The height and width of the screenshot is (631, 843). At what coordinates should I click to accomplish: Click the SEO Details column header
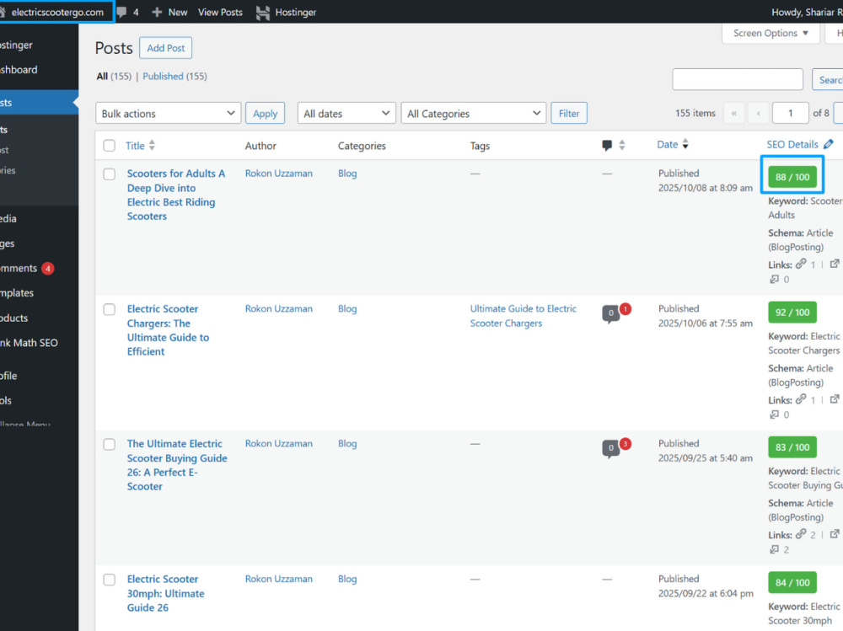(x=792, y=144)
